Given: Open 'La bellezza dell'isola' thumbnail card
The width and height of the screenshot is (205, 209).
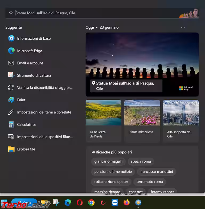Looking at the screenshot, I should click(103, 121).
